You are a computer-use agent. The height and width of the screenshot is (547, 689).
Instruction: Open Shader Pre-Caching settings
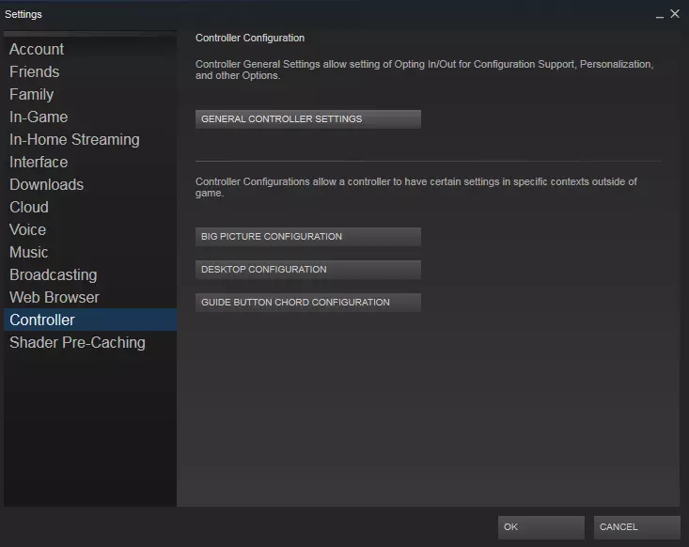point(90,342)
